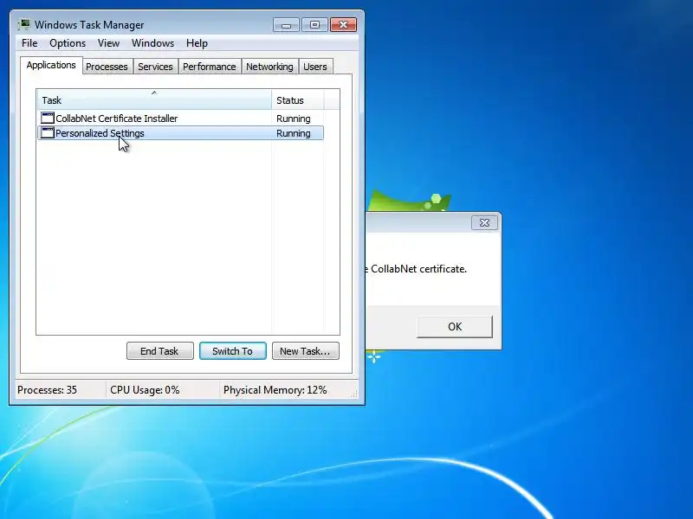This screenshot has height=519, width=693.
Task: Close the CollabNet certificate dialog
Action: [x=484, y=223]
